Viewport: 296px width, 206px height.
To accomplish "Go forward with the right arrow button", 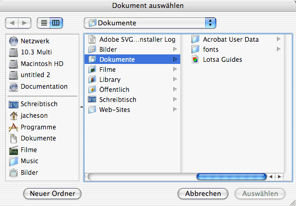I will click(24, 23).
